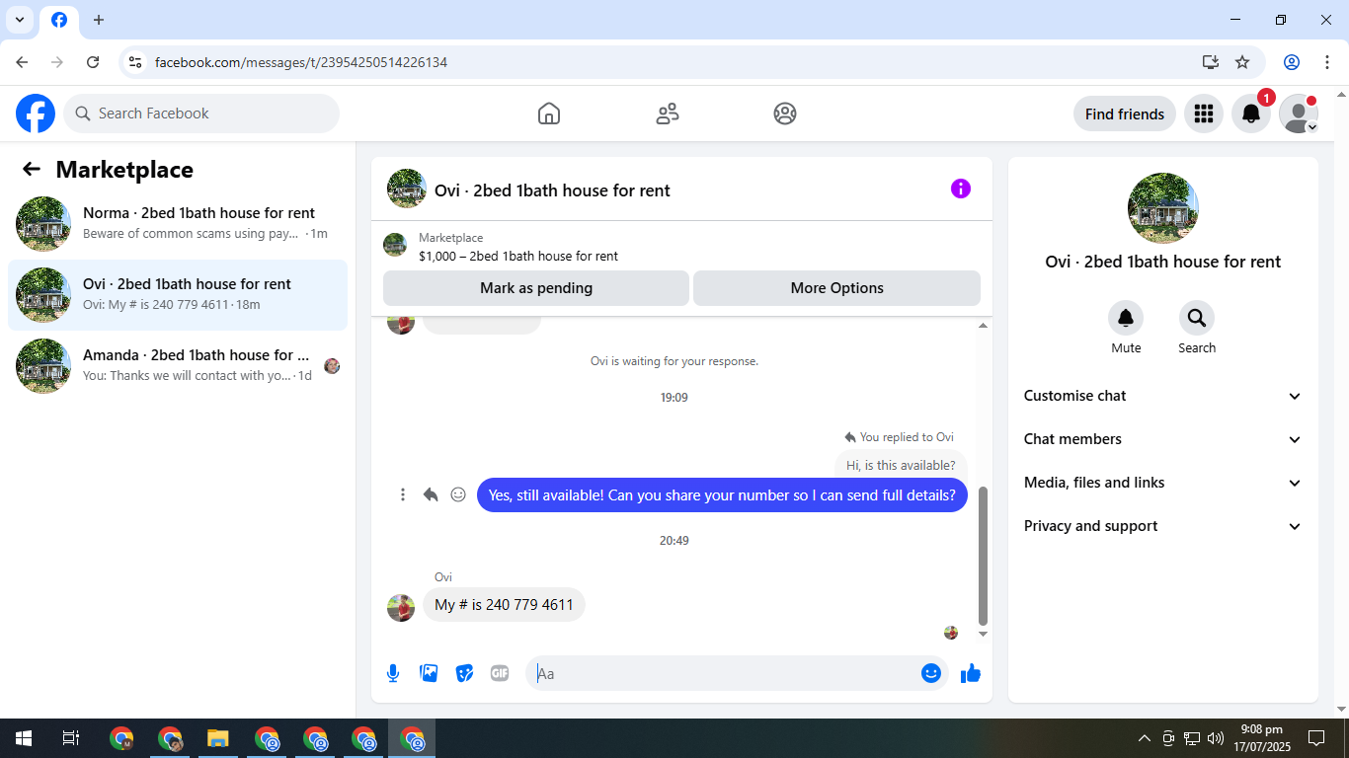Open the account profile avatar menu
Screen dimensions: 1349x758
[1299, 114]
